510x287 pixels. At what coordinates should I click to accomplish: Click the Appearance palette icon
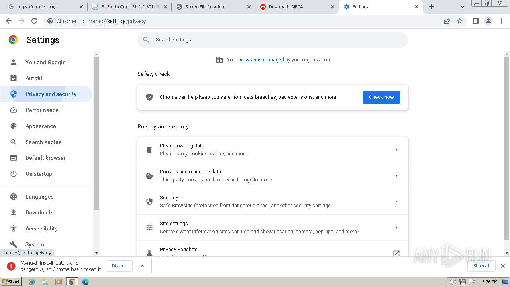click(x=14, y=126)
